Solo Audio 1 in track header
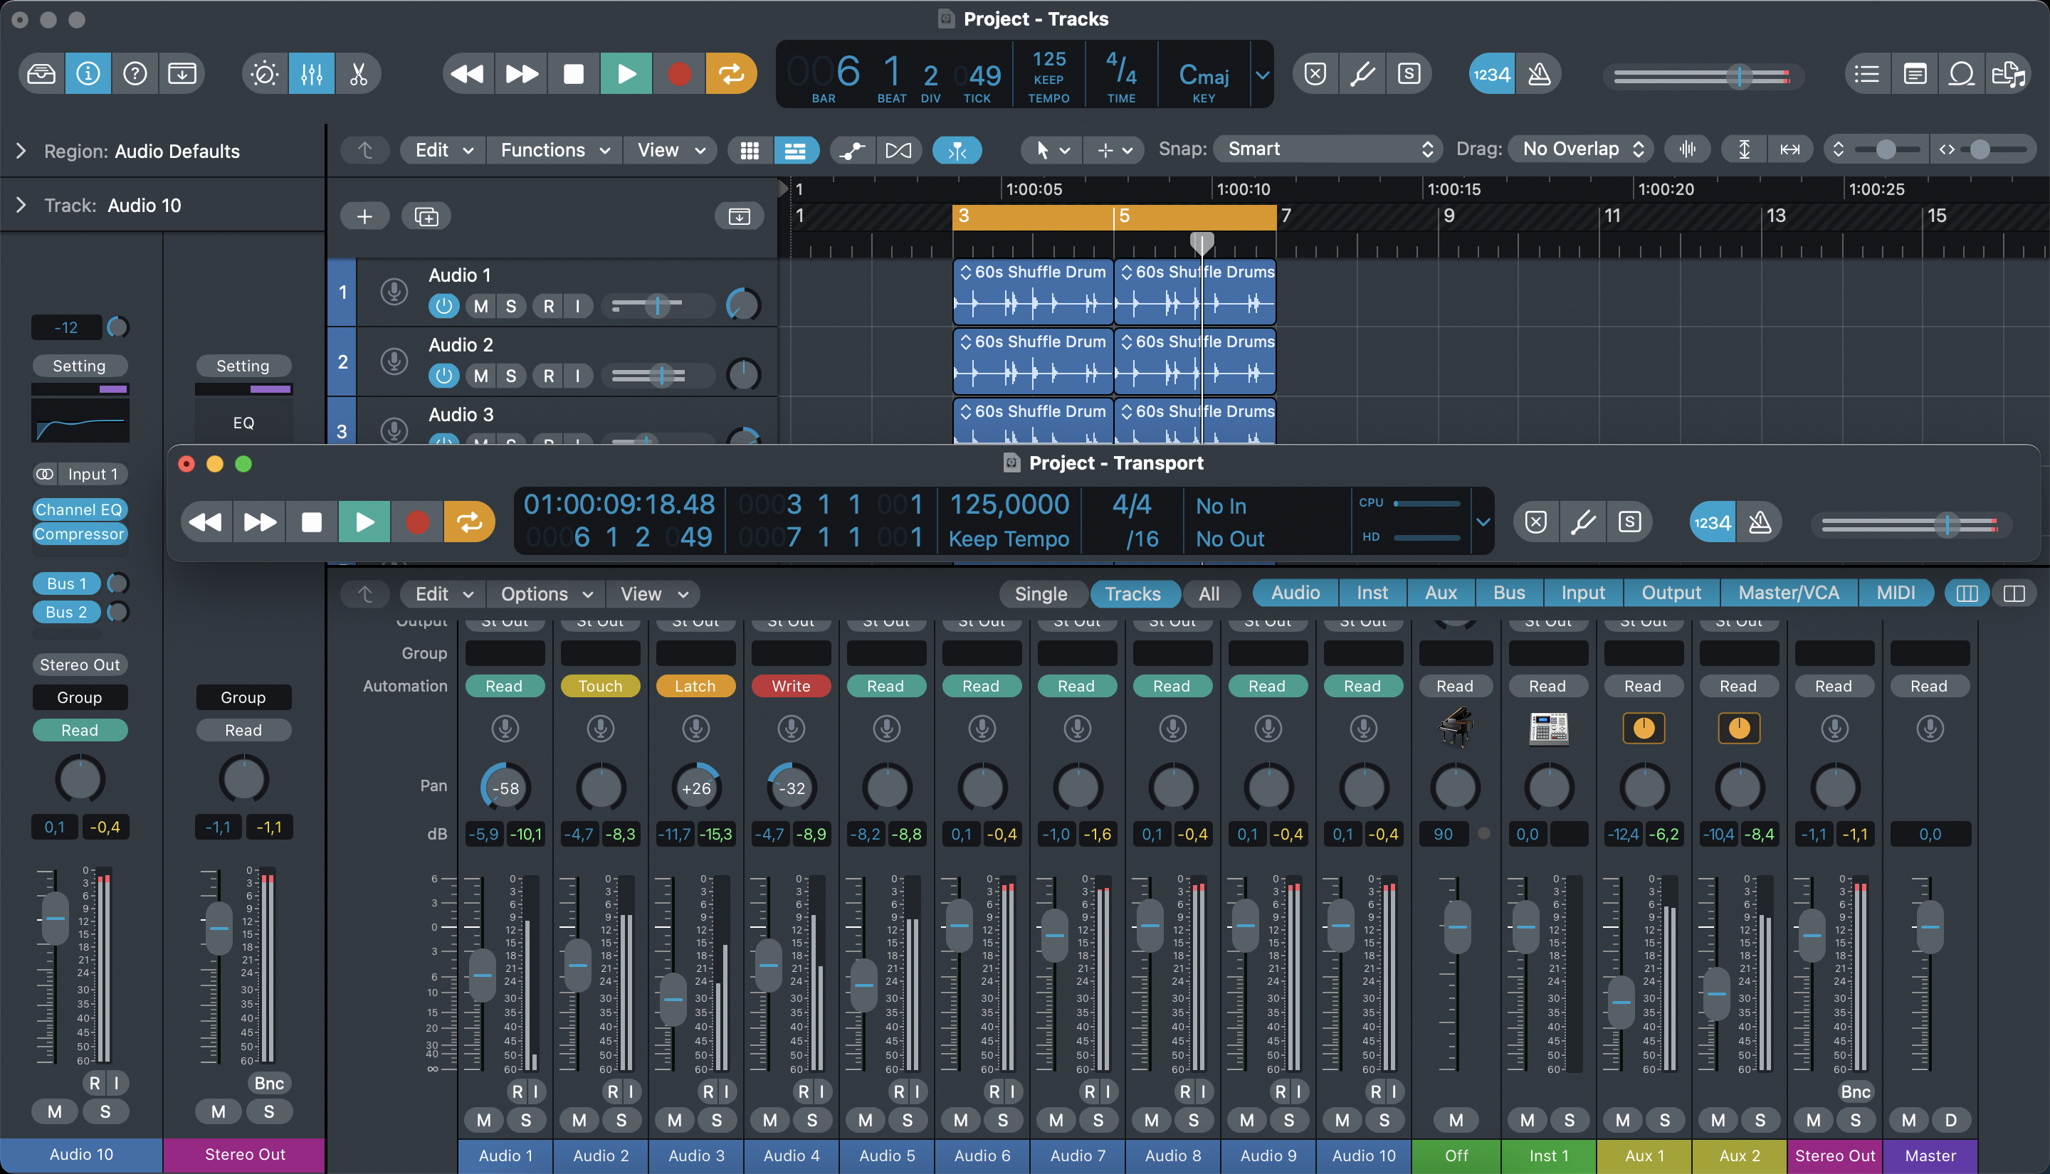This screenshot has width=2050, height=1174. tap(510, 307)
